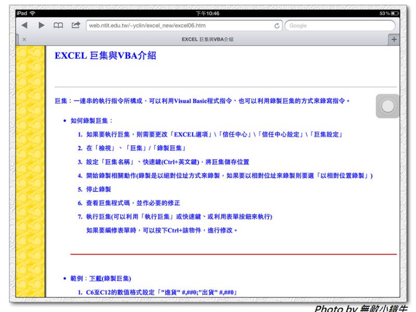Click the 如何錄製巨集 bullet text
The width and height of the screenshot is (416, 312).
click(x=92, y=121)
